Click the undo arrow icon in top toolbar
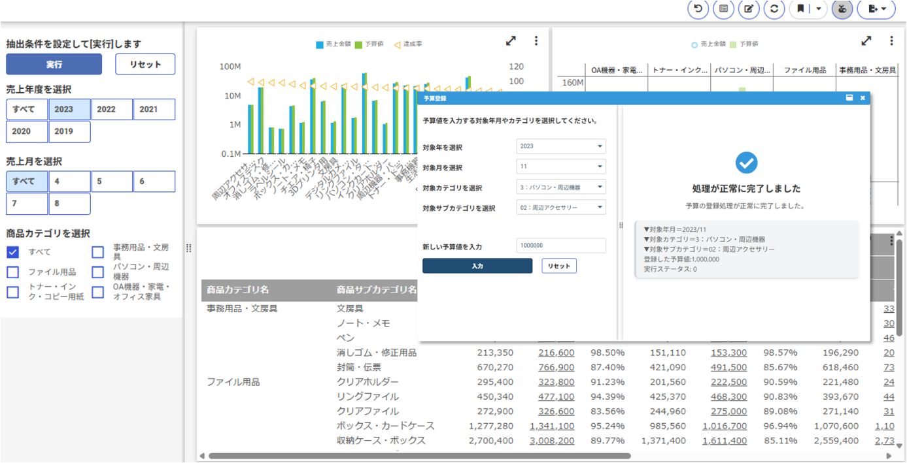 (698, 9)
